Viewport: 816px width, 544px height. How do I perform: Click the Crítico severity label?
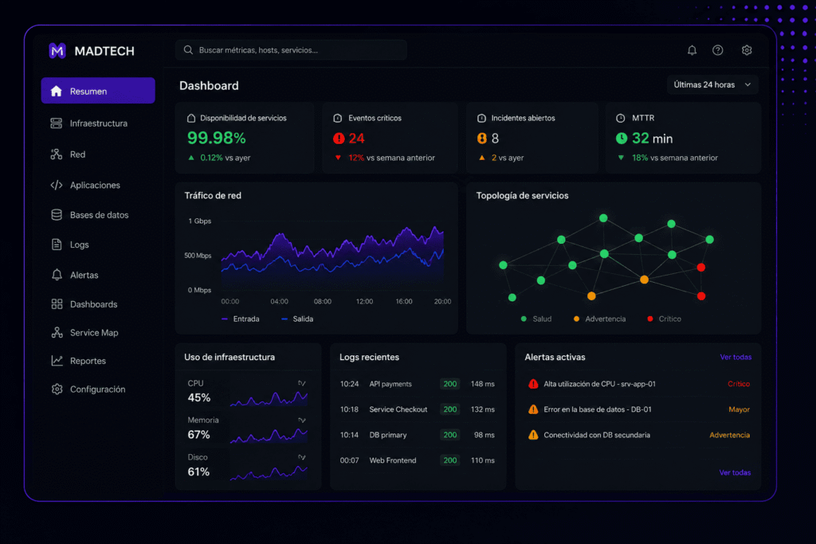(739, 384)
